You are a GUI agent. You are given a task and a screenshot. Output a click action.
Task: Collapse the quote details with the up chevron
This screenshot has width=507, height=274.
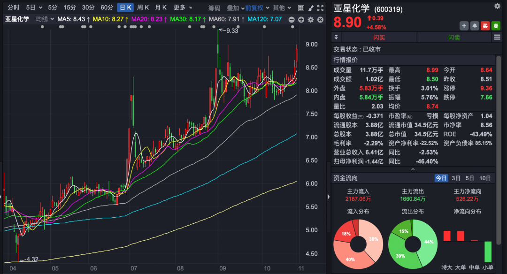413,169
